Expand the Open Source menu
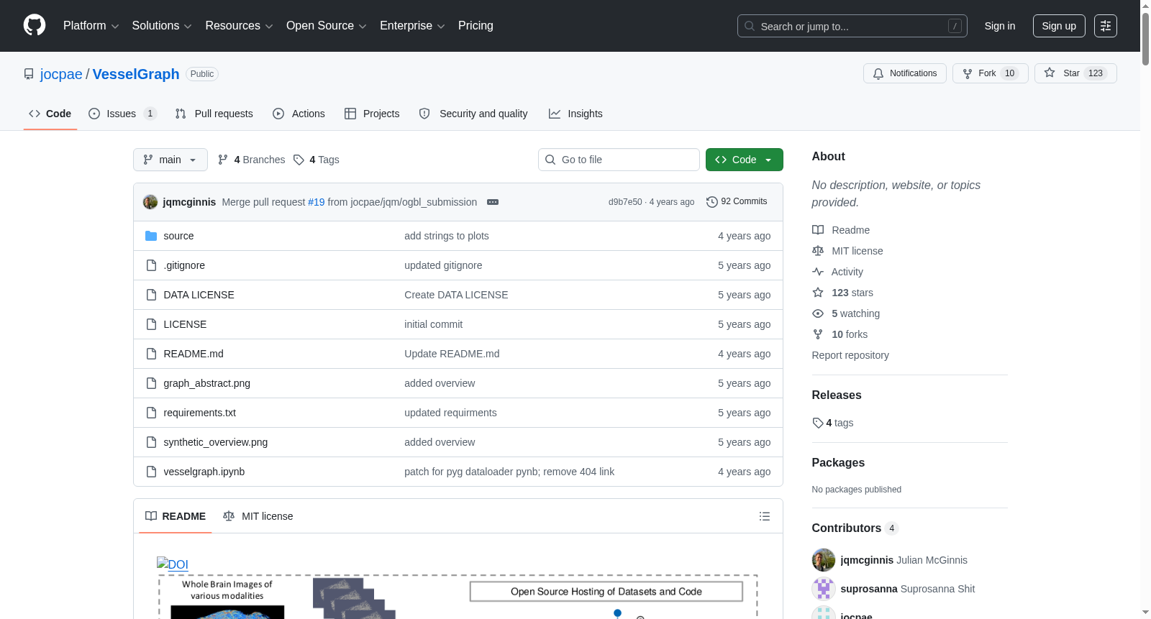The height and width of the screenshot is (619, 1151). pos(327,26)
